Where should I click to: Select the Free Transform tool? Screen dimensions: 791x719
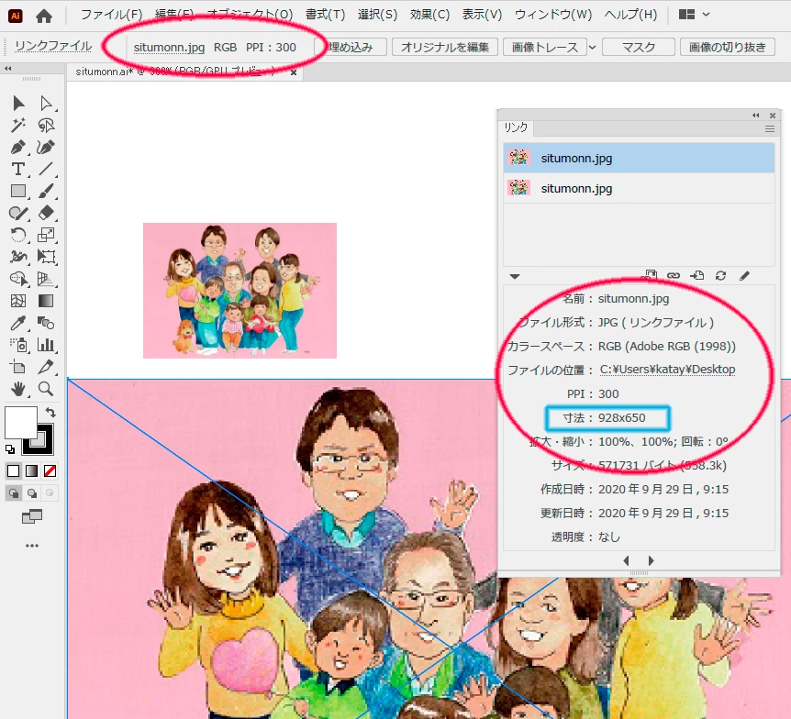[46, 257]
